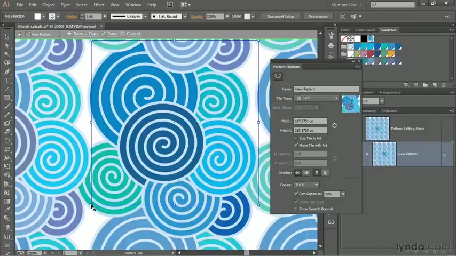
Task: Open the stroke weight dropdown
Action: pyautogui.click(x=105, y=17)
